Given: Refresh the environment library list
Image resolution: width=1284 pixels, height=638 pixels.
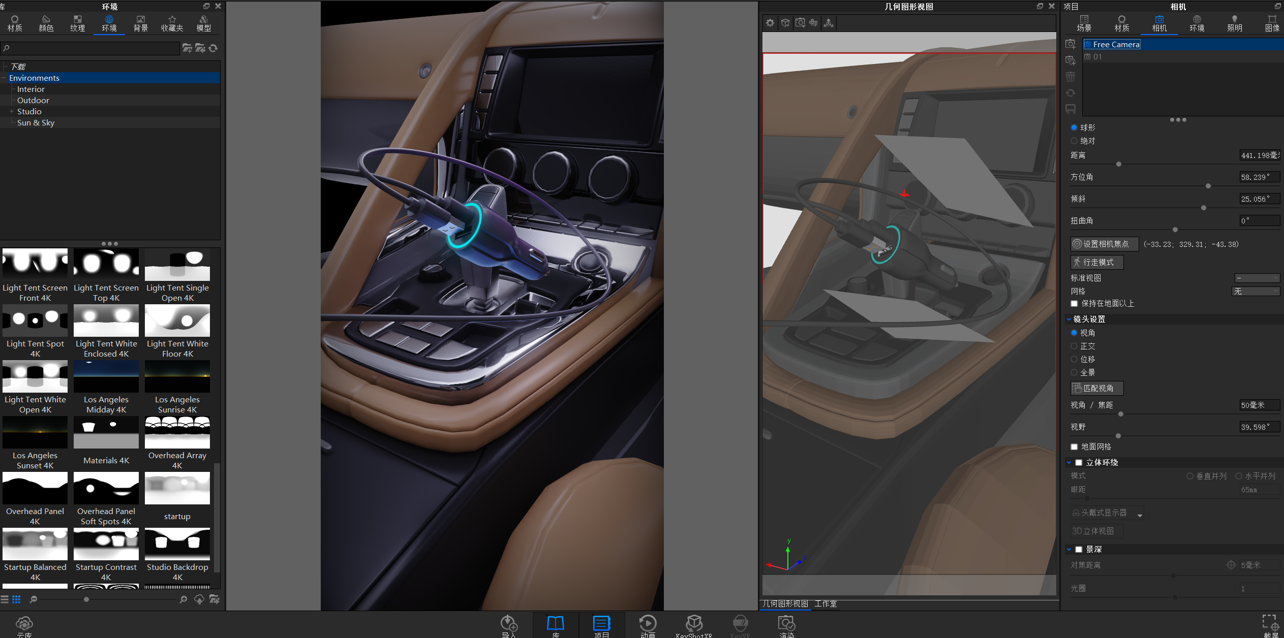Looking at the screenshot, I should [x=213, y=48].
